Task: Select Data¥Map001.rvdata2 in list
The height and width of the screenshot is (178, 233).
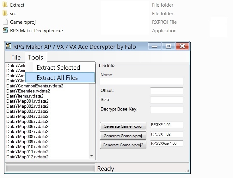Action: point(27,101)
